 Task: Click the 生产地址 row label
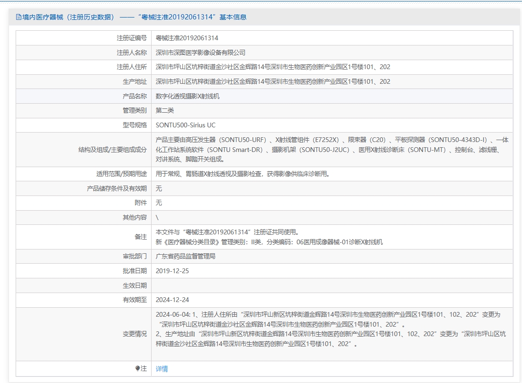pyautogui.click(x=135, y=81)
